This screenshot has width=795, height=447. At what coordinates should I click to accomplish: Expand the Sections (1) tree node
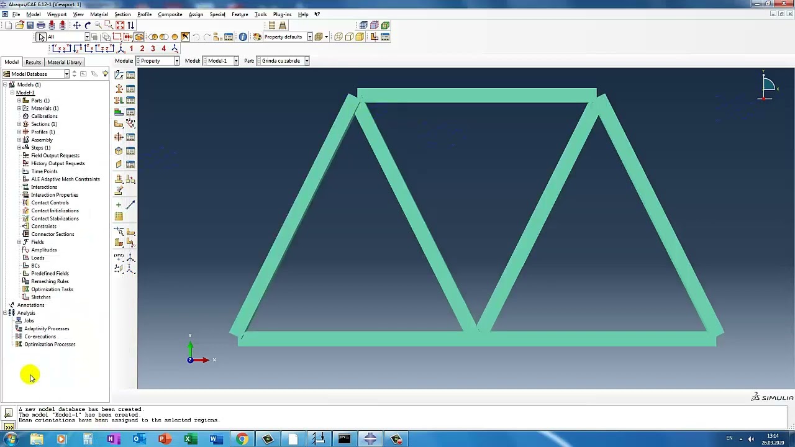click(19, 124)
